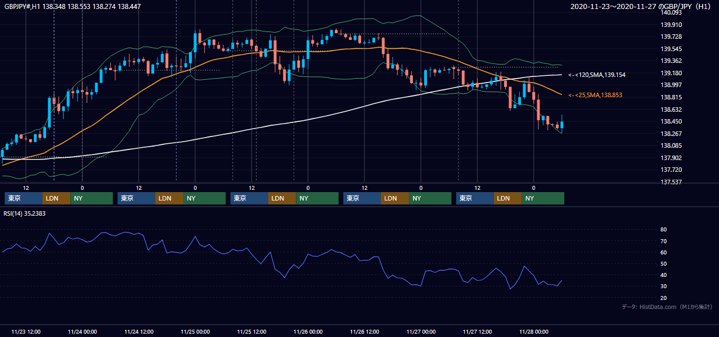Select the RSI level 50 label
719x337 pixels.
pos(663,263)
